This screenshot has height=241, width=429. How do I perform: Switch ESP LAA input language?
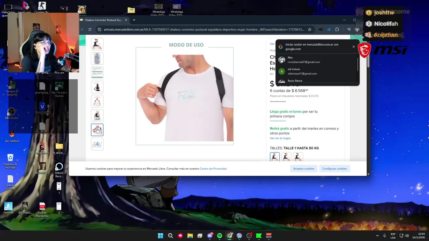[393, 236]
